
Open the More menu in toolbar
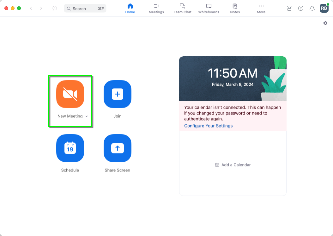[261, 9]
